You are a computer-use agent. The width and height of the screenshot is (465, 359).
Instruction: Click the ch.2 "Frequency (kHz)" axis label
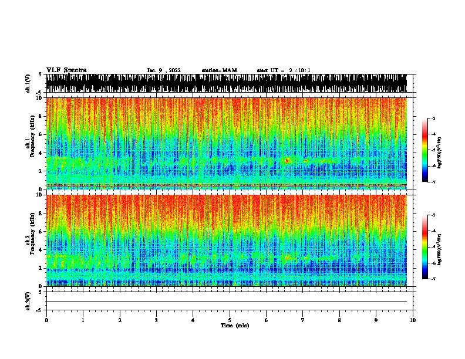(x=32, y=233)
